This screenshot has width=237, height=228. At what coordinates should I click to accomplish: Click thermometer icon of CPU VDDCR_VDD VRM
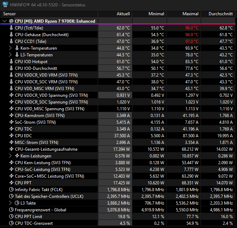click(x=11, y=75)
